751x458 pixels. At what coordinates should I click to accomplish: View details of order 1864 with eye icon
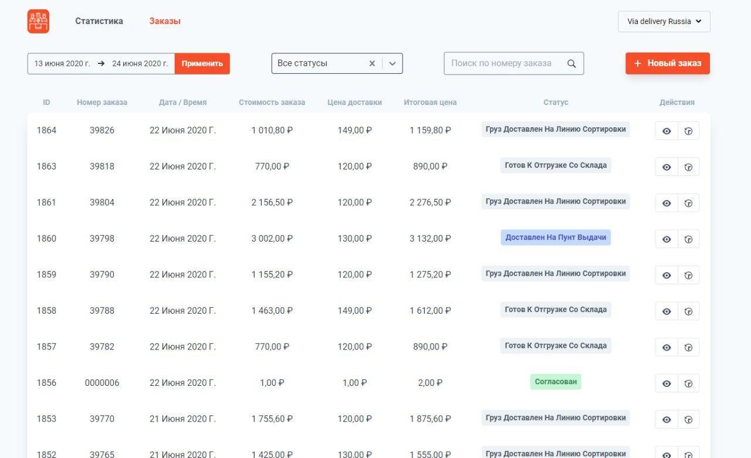coord(667,131)
